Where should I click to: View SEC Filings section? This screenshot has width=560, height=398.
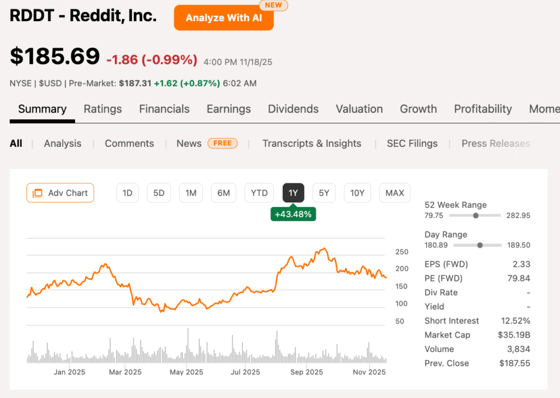tap(412, 144)
